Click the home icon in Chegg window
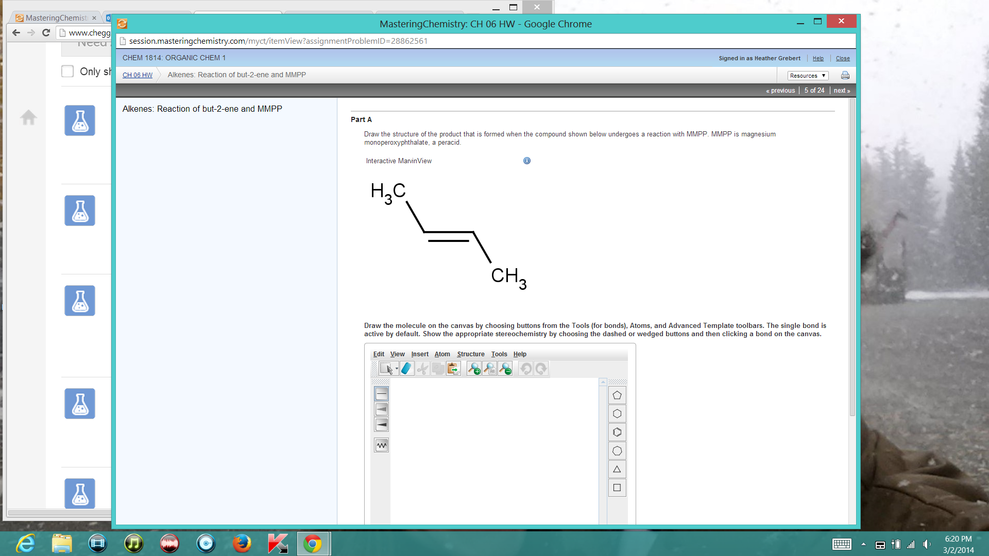Image resolution: width=989 pixels, height=556 pixels. pyautogui.click(x=28, y=118)
